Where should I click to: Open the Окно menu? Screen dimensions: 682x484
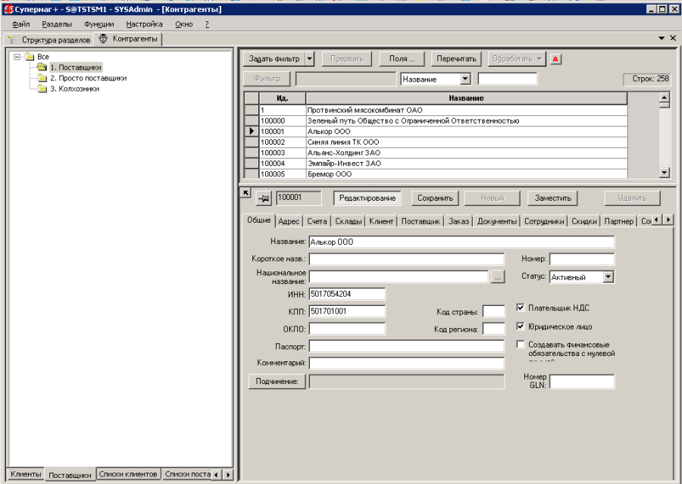tap(184, 24)
